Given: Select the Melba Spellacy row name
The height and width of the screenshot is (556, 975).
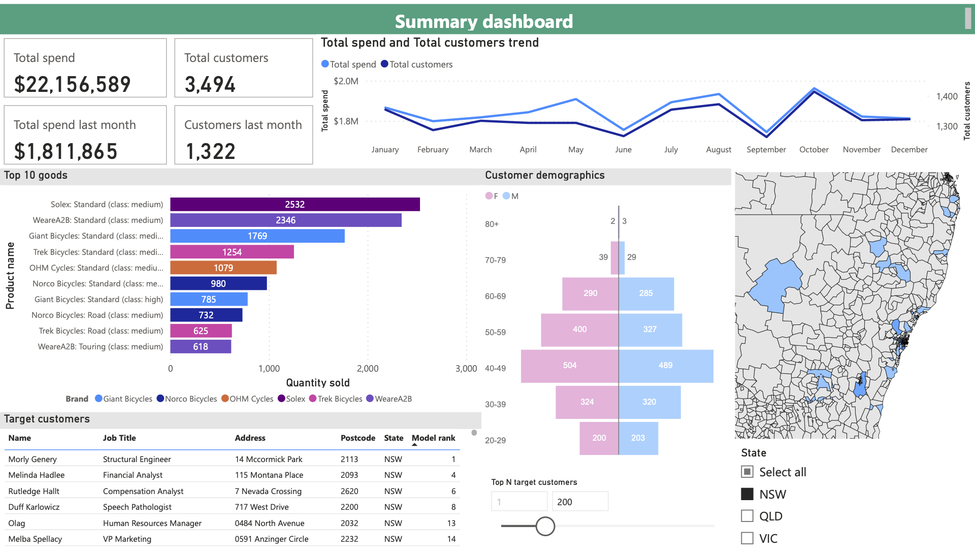Looking at the screenshot, I should point(35,539).
